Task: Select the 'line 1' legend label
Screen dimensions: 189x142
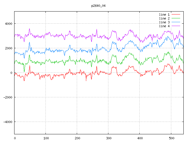Action: click(164, 14)
